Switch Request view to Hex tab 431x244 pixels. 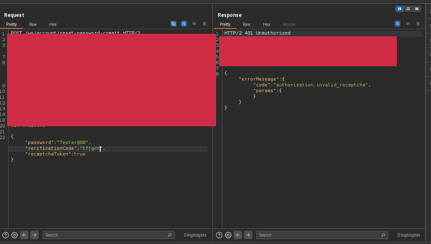pos(53,24)
